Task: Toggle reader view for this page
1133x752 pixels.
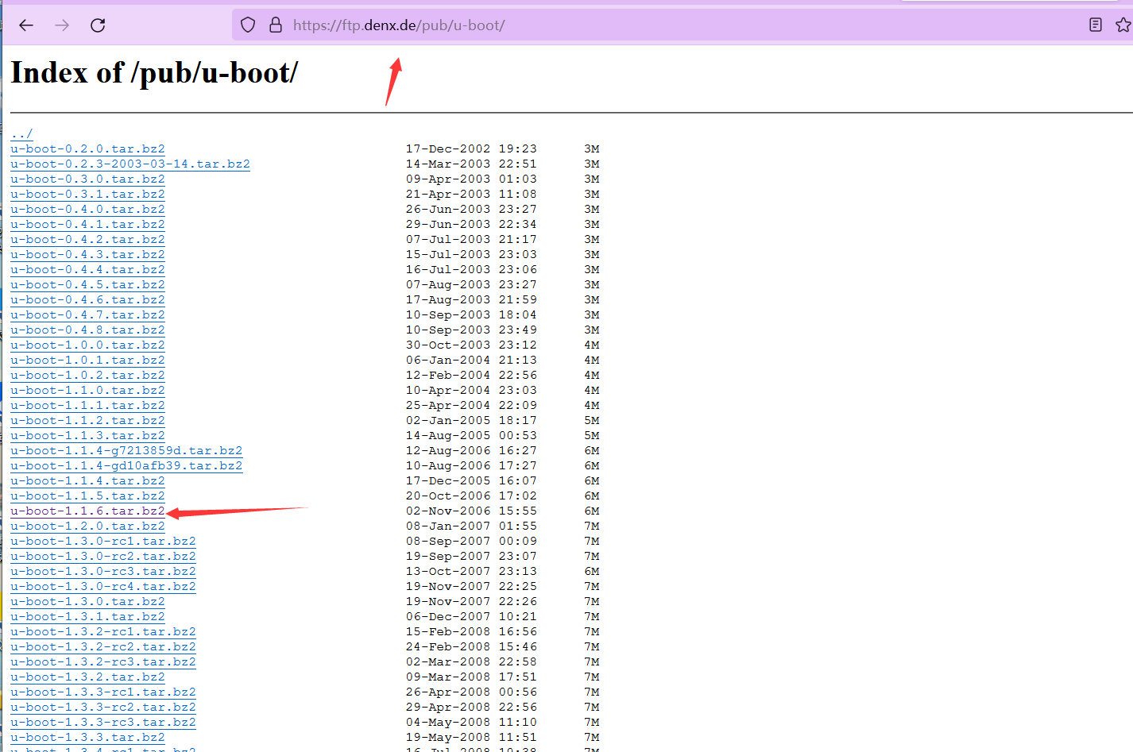Action: 1096,25
